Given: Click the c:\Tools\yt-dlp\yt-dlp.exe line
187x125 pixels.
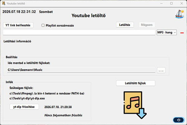Looking at the screenshot, I should pyautogui.click(x=27, y=98).
